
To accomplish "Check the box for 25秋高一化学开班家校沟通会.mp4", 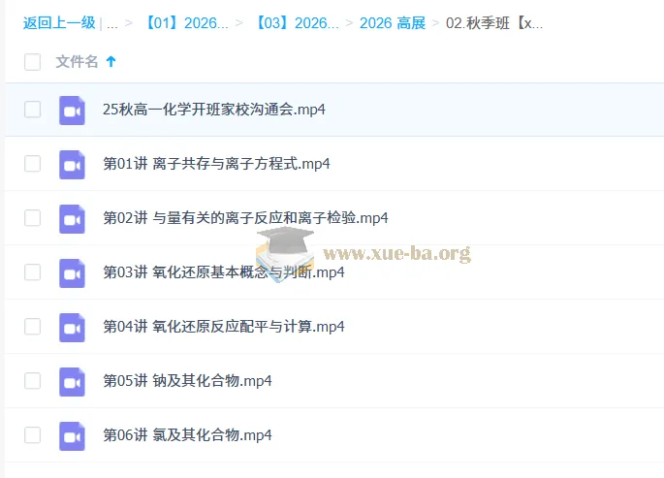I will 33,110.
